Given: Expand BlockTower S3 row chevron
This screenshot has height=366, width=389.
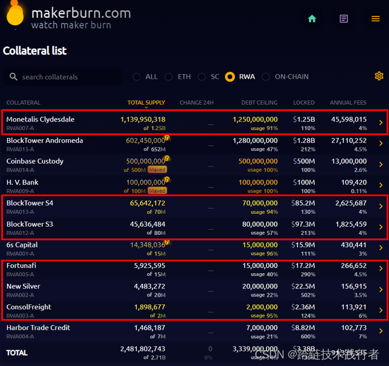Looking at the screenshot, I should [x=381, y=227].
